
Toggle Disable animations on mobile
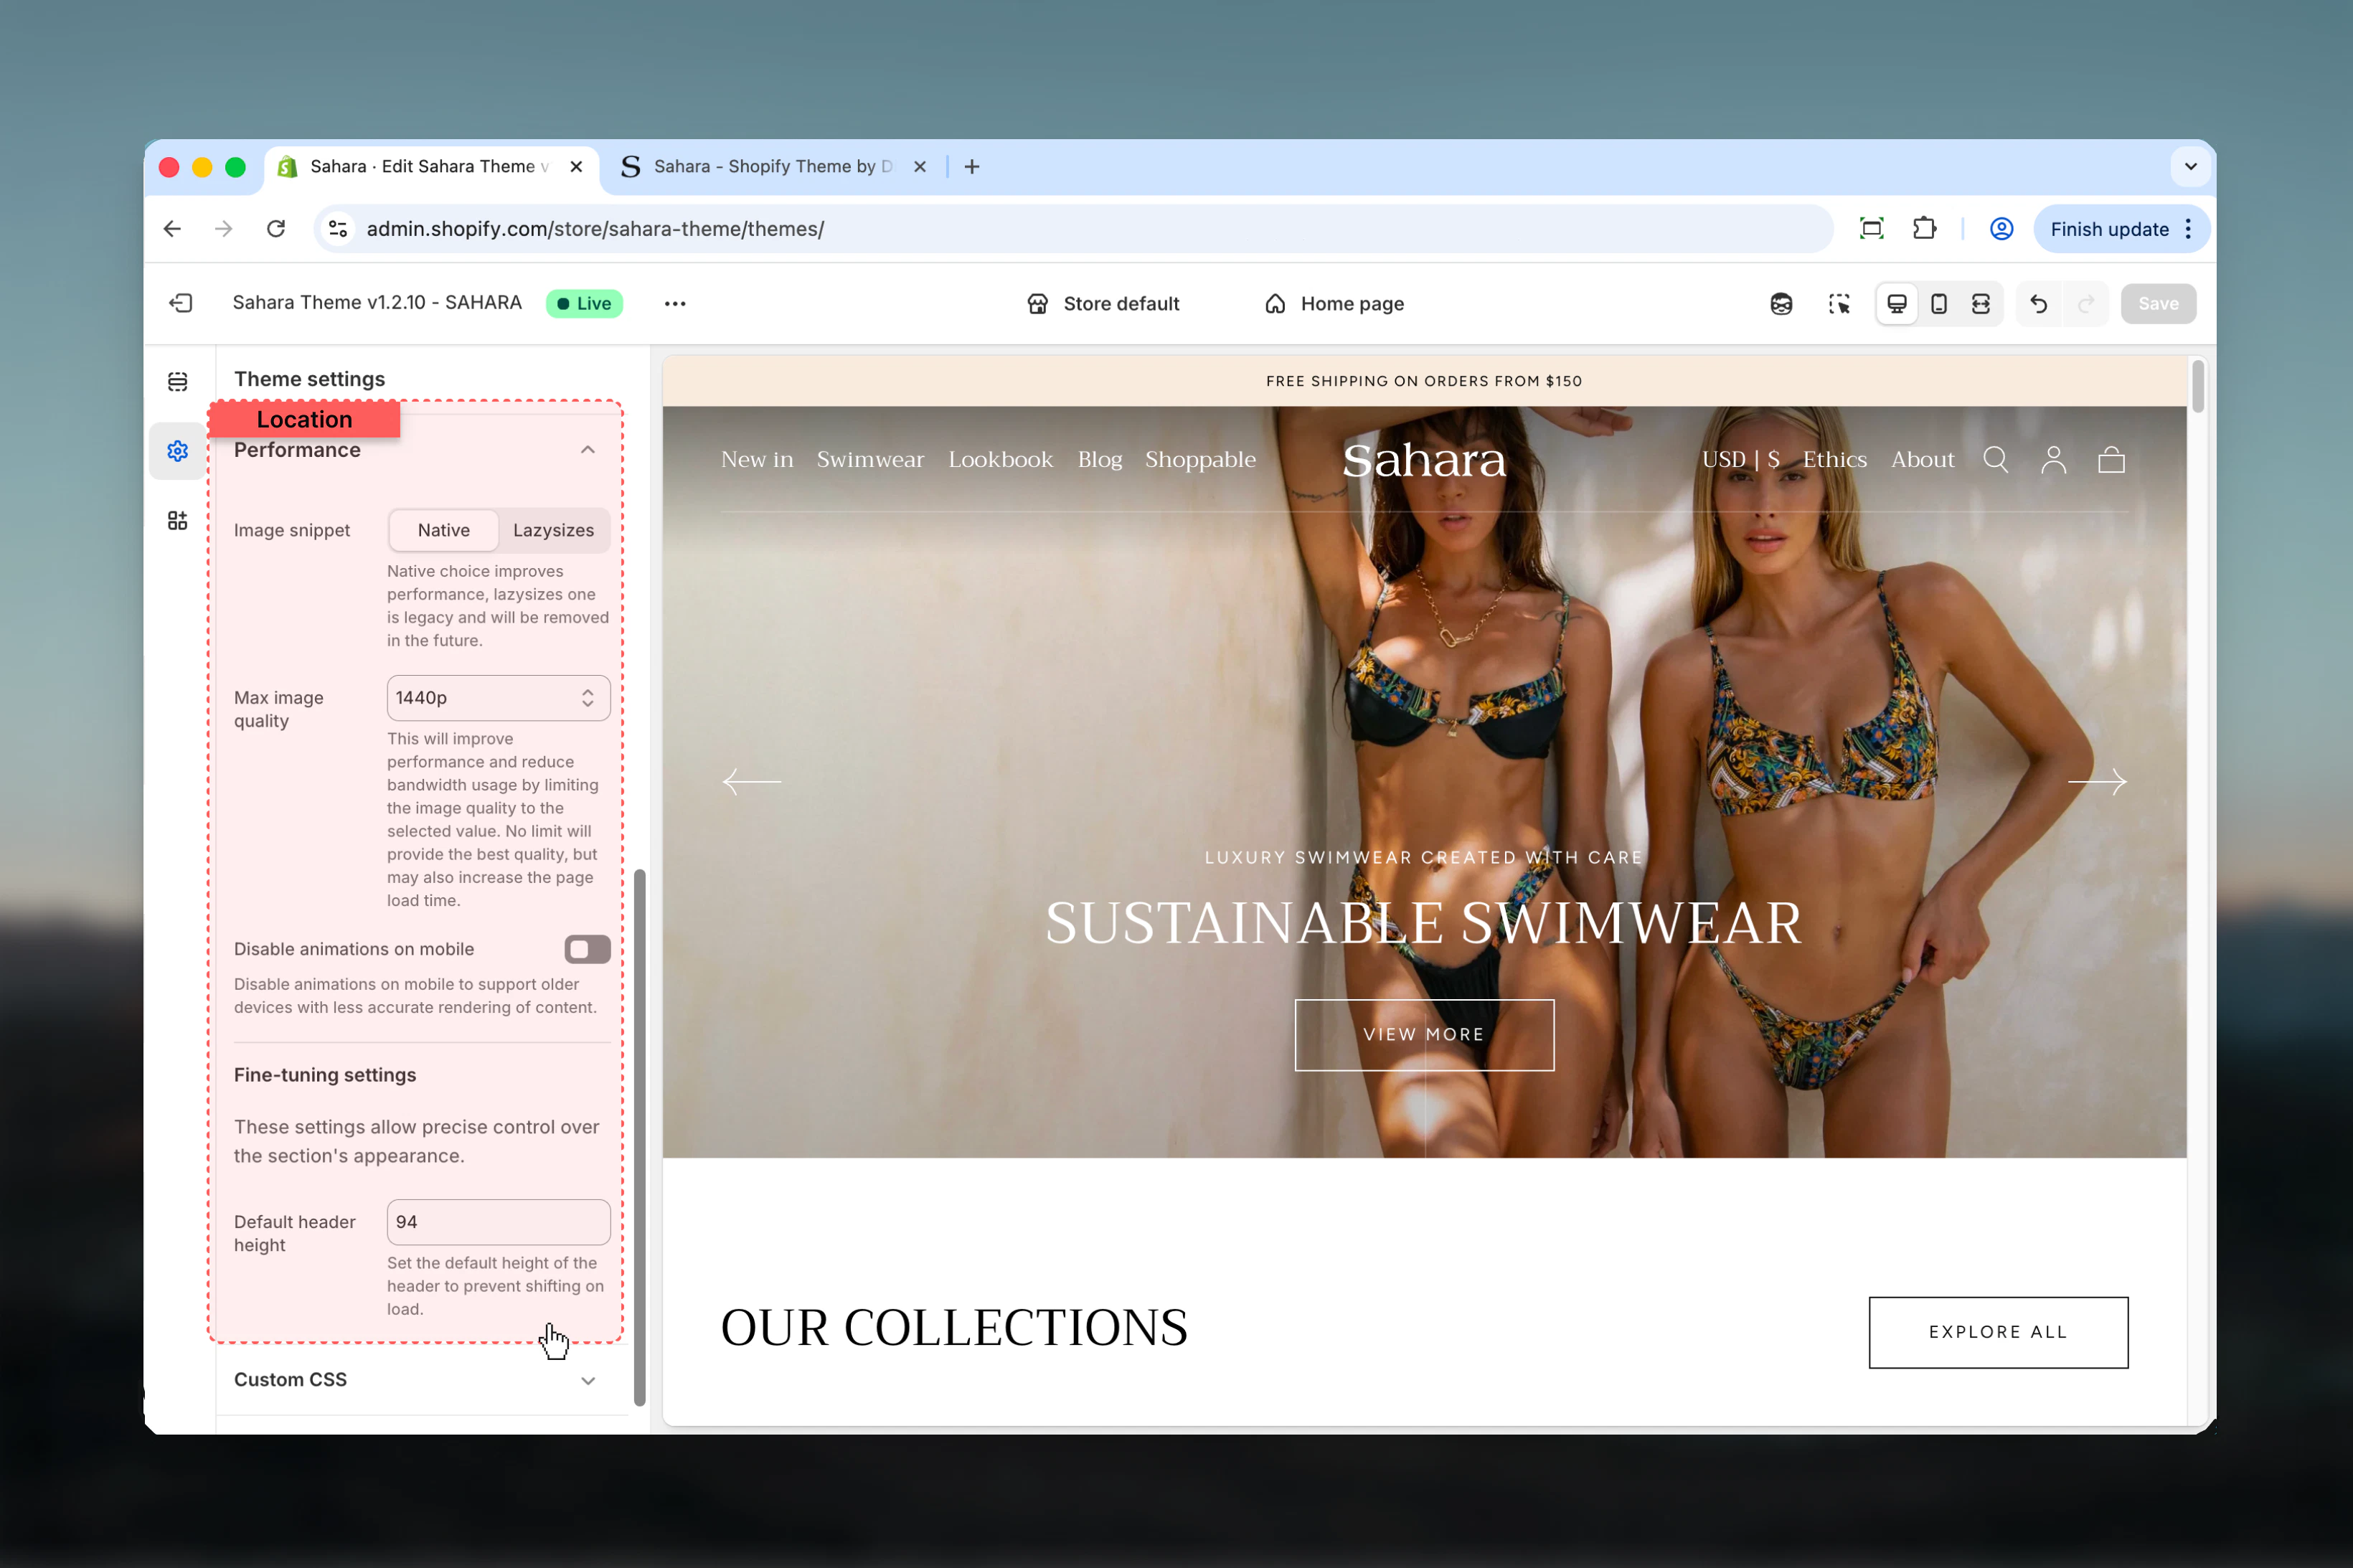tap(587, 949)
